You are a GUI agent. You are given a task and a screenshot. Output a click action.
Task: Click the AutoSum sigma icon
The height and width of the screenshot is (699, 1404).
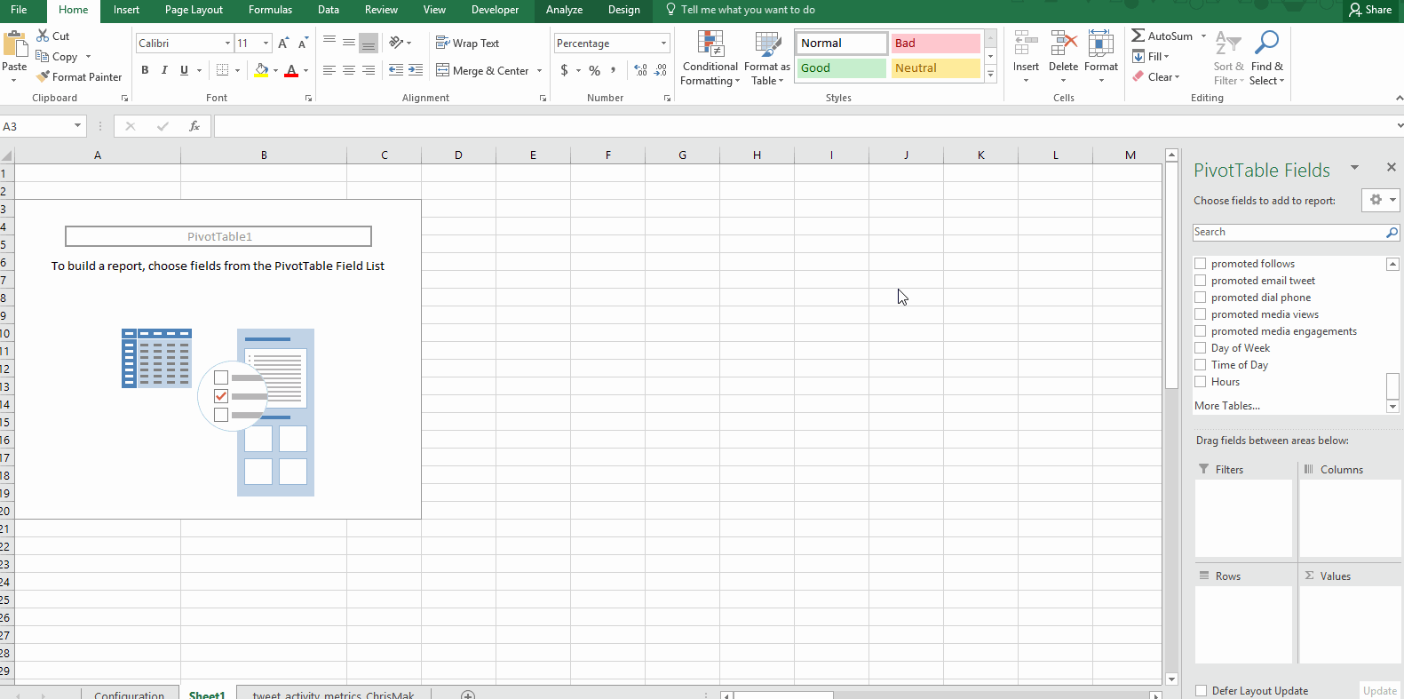pyautogui.click(x=1138, y=36)
